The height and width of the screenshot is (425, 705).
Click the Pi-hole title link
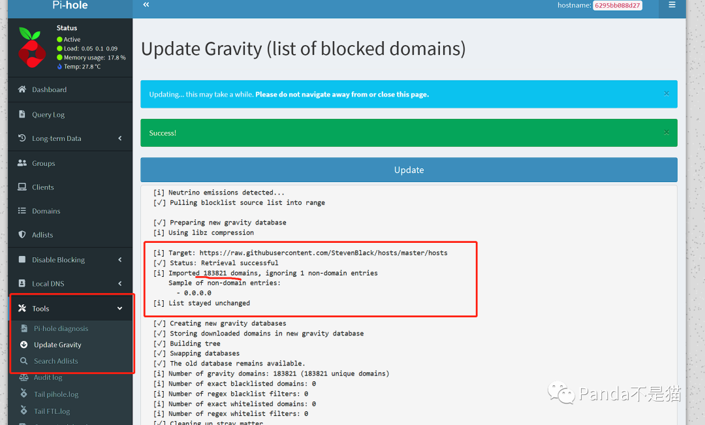click(70, 5)
